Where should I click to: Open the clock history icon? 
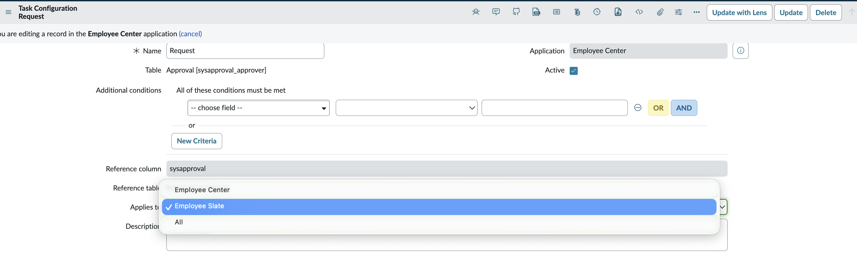tap(597, 12)
